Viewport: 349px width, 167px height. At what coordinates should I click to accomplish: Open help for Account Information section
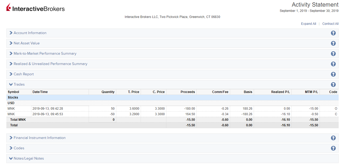(x=333, y=33)
